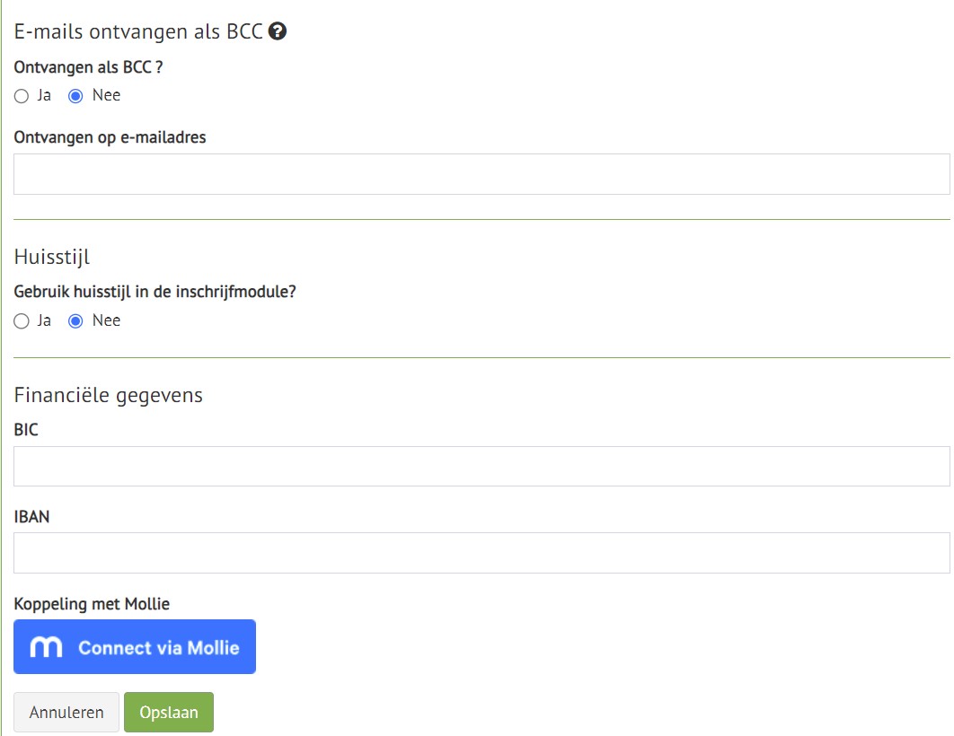The width and height of the screenshot is (954, 736).
Task: Select 'Ja' for Ontvangen als BCC
Action: (22, 96)
